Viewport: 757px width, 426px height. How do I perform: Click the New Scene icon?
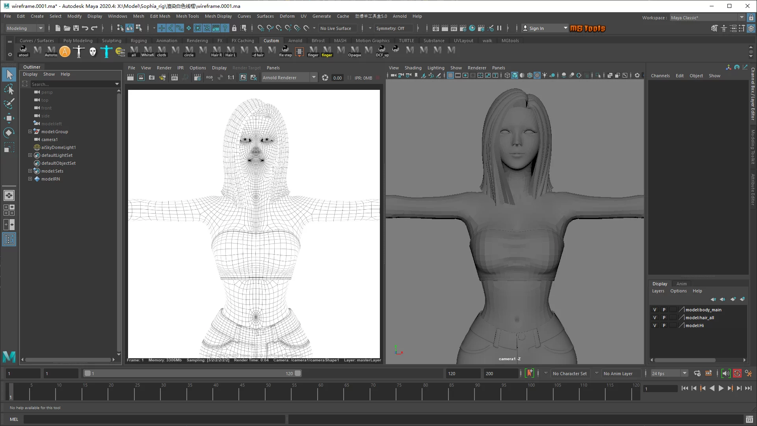pyautogui.click(x=58, y=28)
